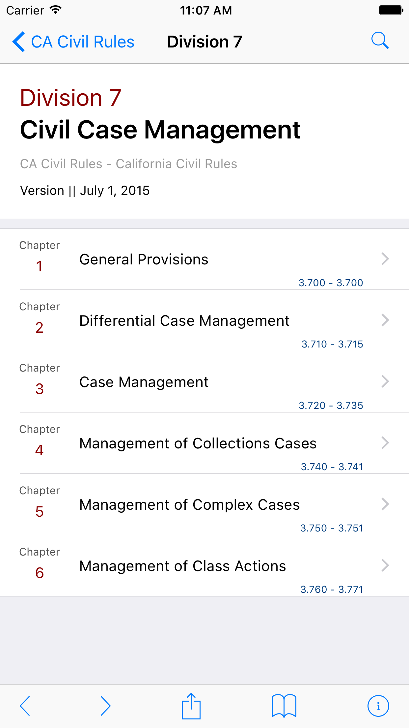Image resolution: width=409 pixels, height=728 pixels.
Task: Open the share sheet icon
Action: 191,706
